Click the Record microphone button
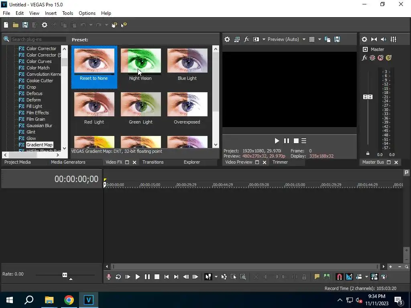This screenshot has height=308, width=411. point(108,277)
